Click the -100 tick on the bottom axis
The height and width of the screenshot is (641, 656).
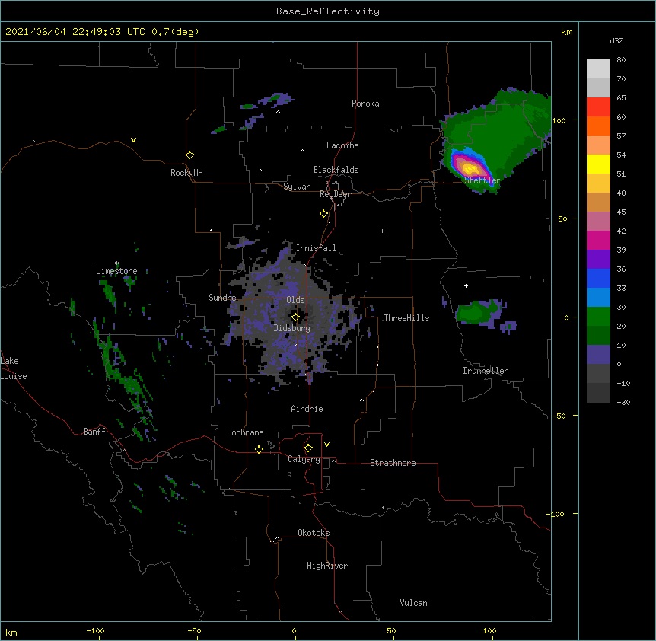tap(95, 630)
